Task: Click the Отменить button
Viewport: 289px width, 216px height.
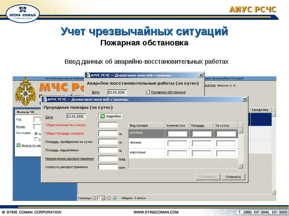Action: point(233,177)
